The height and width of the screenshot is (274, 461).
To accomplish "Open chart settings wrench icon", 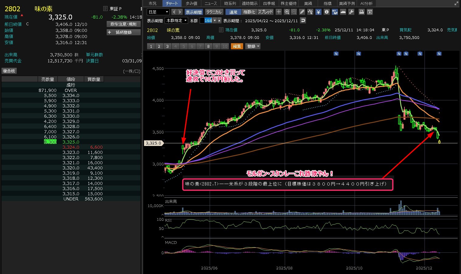I will point(351,12).
